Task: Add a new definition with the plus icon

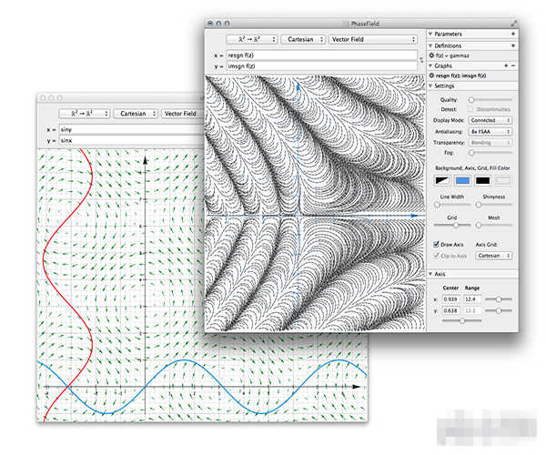Action: 512,45
